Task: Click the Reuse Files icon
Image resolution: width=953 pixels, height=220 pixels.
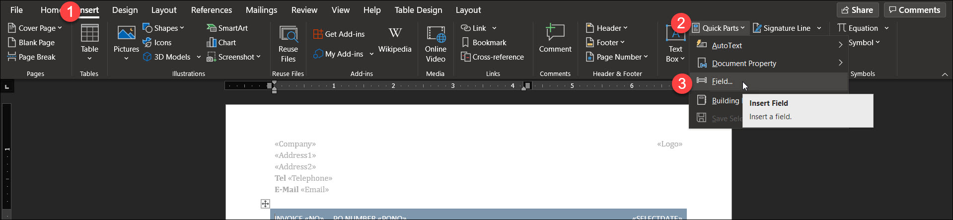Action: tap(288, 34)
